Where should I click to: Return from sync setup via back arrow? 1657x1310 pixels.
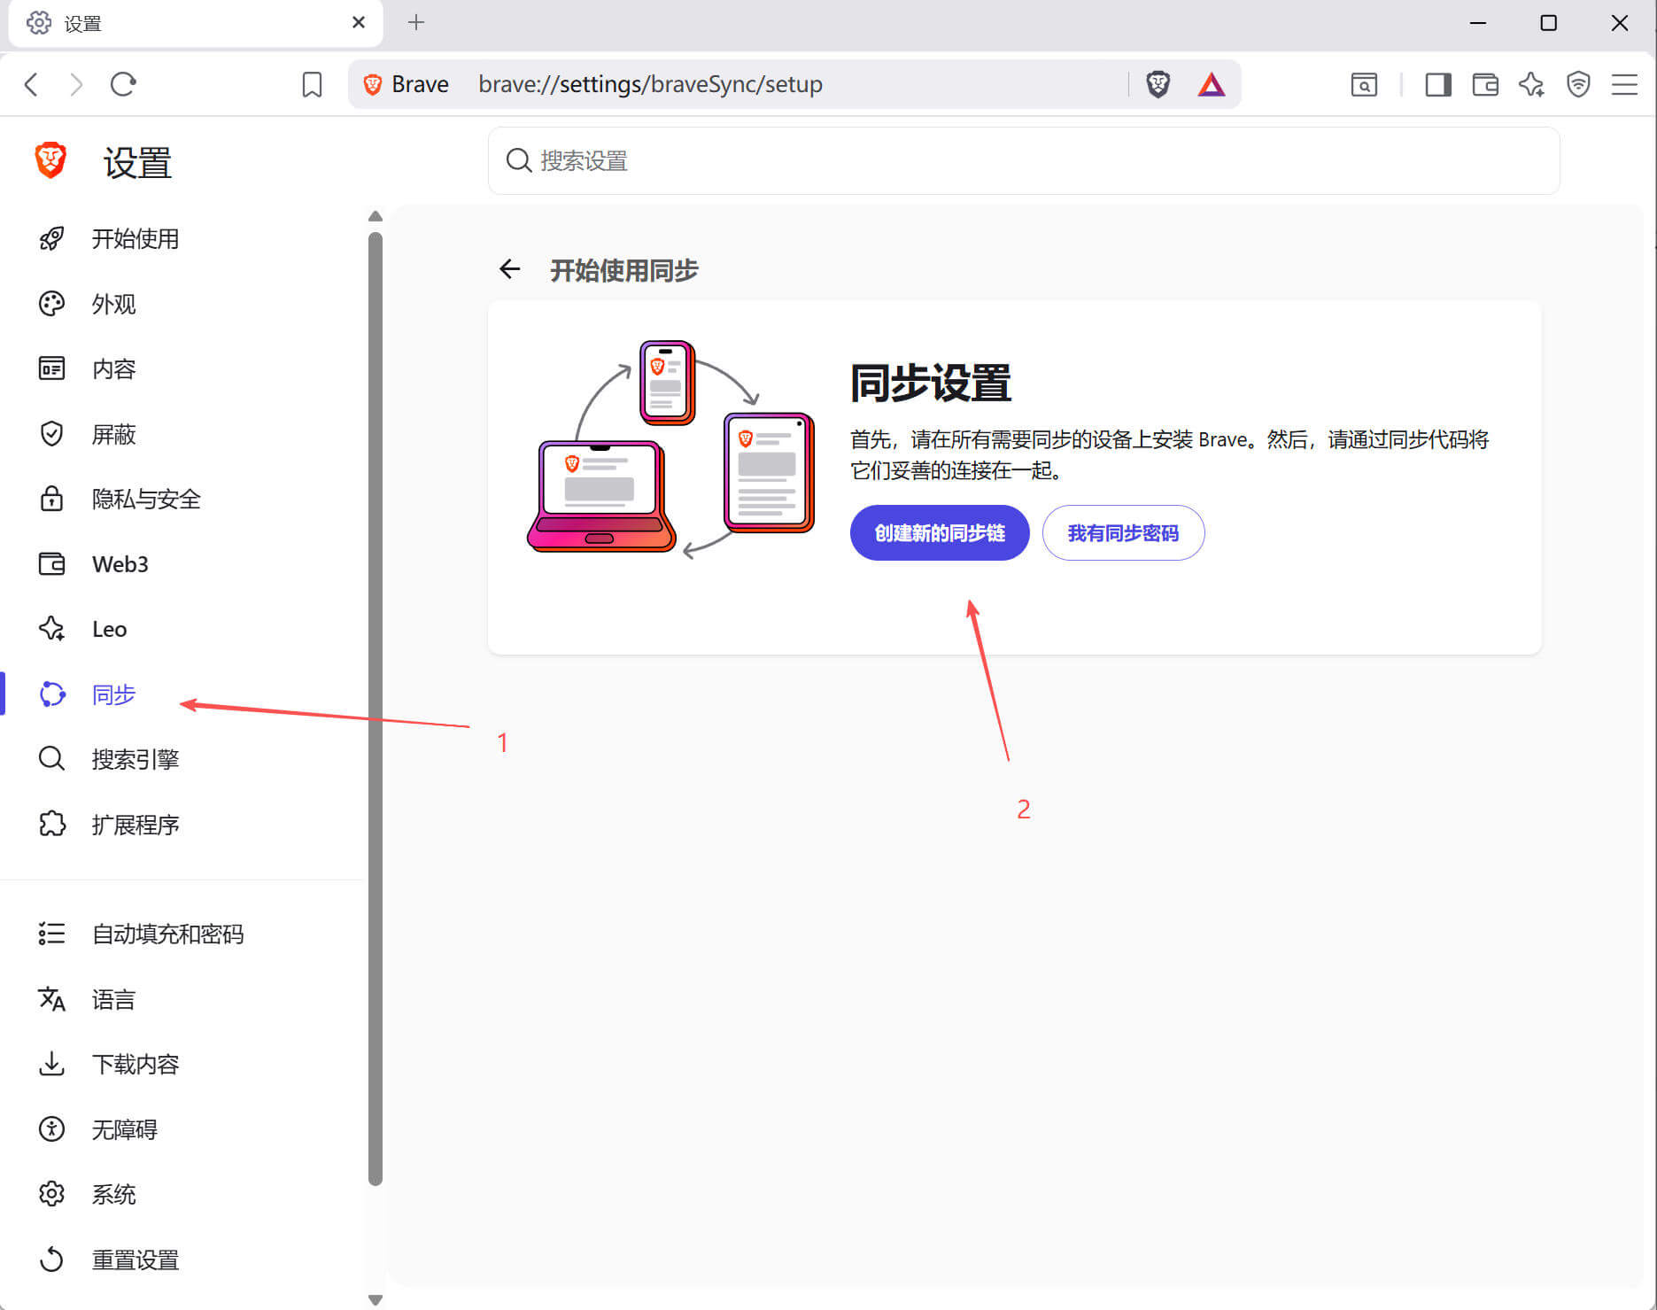[x=509, y=269]
